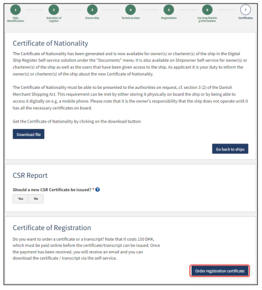The height and width of the screenshot is (290, 262).
Task: Click the Ownership step label
Action: [92, 18]
